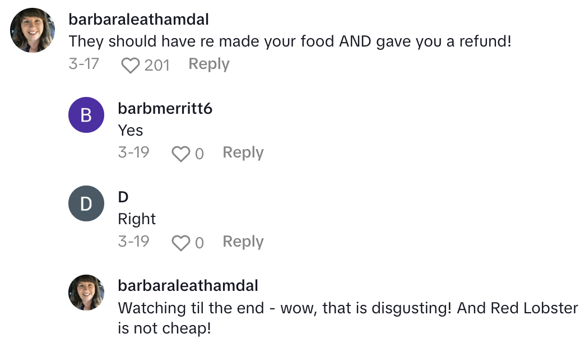Screen dimensions: 585x343
Task: Click the 3-17 date on the top comment
Action: [x=83, y=64]
